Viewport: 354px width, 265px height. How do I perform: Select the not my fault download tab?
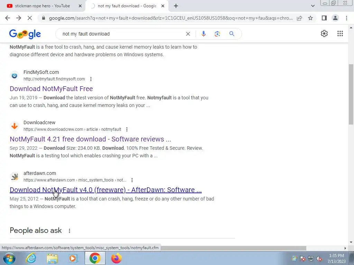[127, 6]
